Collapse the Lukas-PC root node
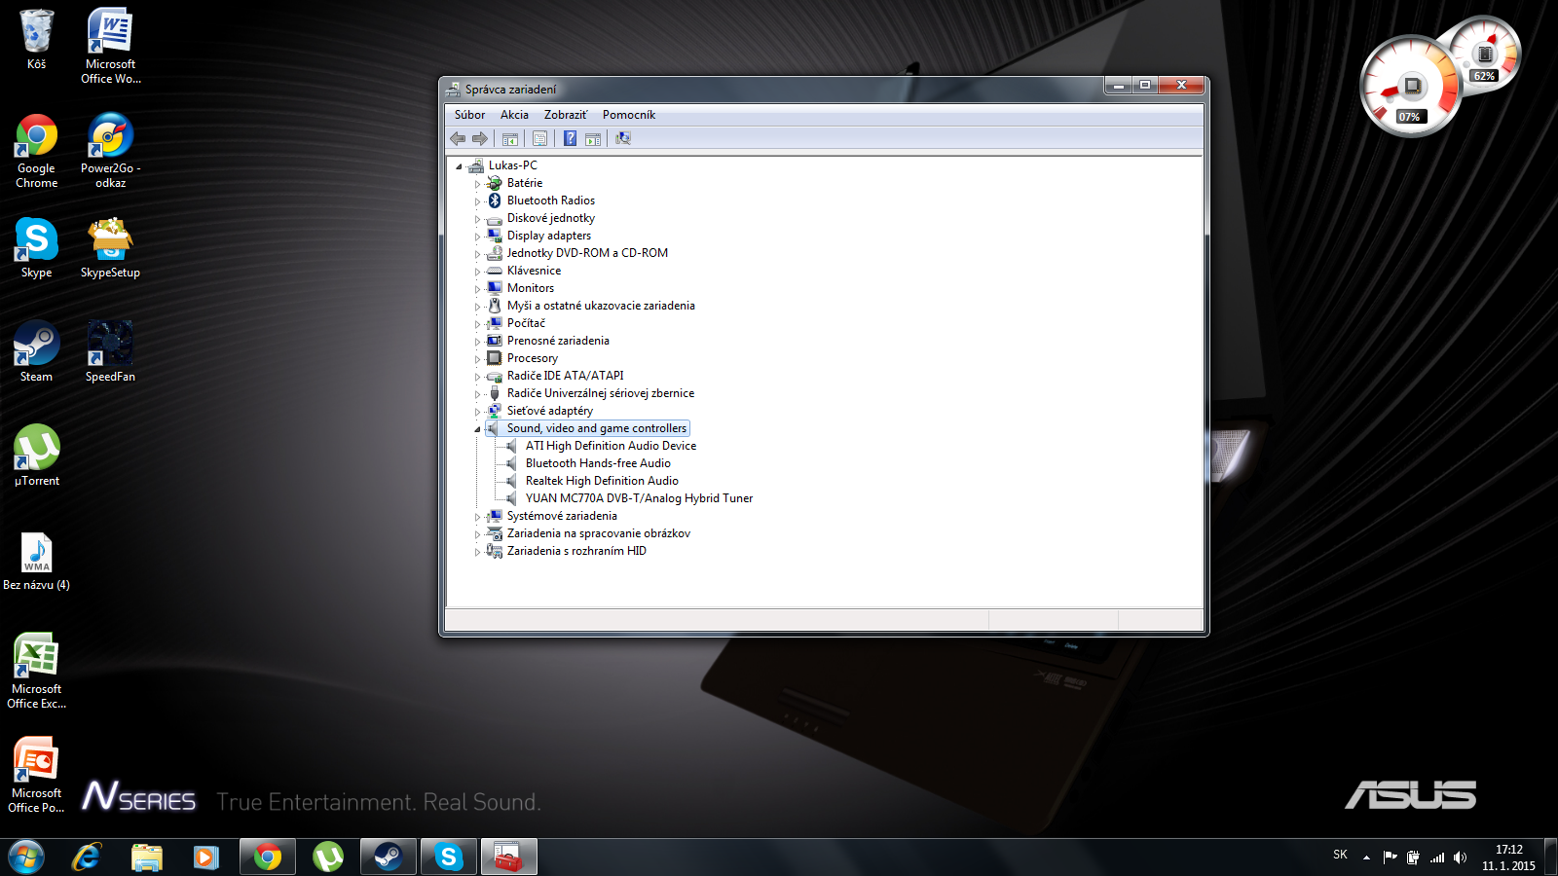1558x876 pixels. (459, 166)
